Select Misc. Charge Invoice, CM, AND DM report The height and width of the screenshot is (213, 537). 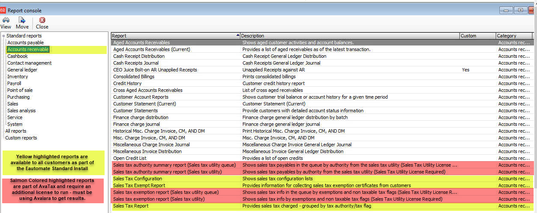(322, 138)
